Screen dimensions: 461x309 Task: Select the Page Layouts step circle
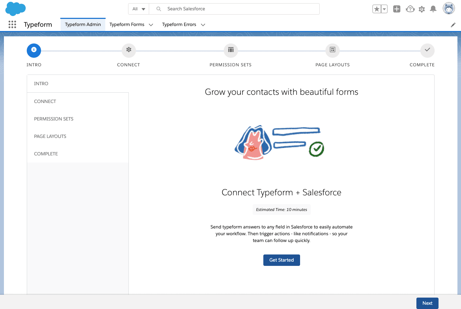[x=333, y=50]
